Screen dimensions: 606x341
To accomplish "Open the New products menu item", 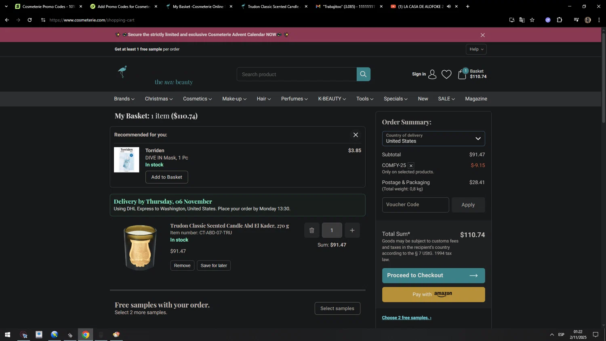I will (x=423, y=99).
